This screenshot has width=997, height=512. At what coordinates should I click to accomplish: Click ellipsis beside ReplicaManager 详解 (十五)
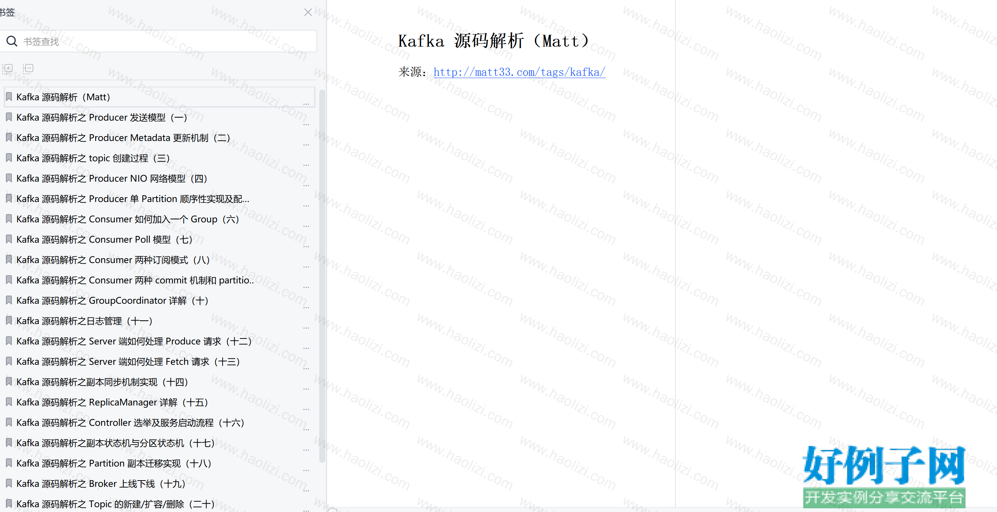(x=306, y=409)
